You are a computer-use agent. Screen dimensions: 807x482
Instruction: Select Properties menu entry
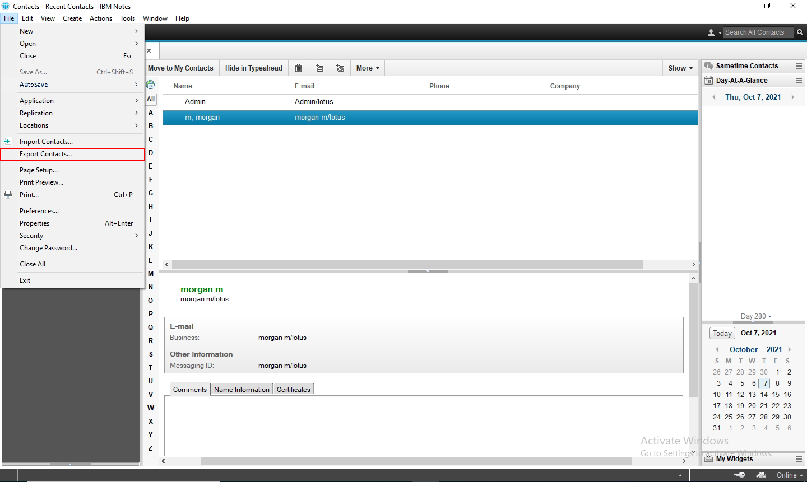point(73,223)
